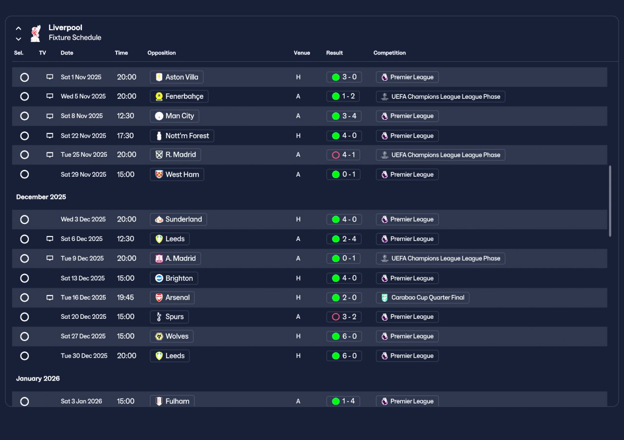Click the Sel. column header

pyautogui.click(x=19, y=53)
